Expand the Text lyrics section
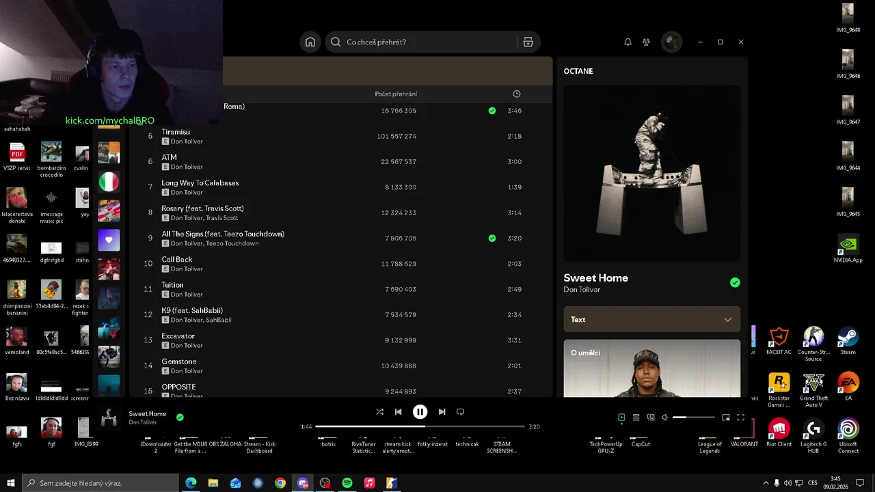Screen dimensions: 875x492 (x=651, y=319)
